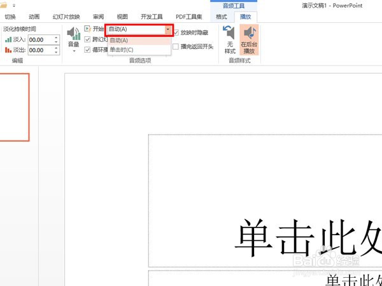The image size is (382, 286).
Task: Click the 音频工具 contextual tab header
Action: tap(234, 5)
